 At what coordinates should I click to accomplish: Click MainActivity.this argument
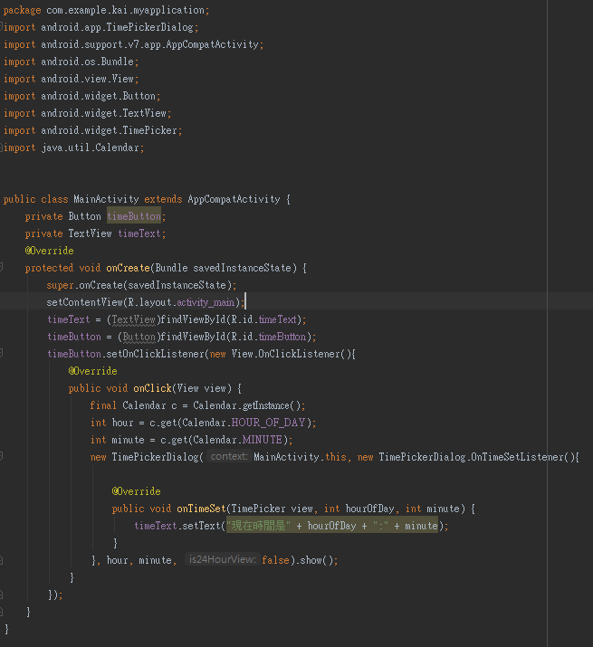(x=300, y=457)
